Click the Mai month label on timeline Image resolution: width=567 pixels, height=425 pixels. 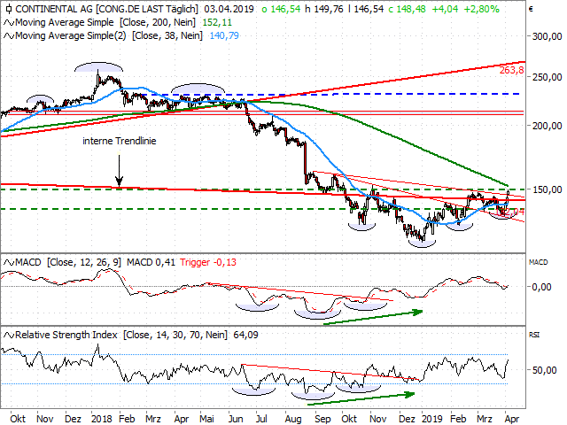point(206,419)
